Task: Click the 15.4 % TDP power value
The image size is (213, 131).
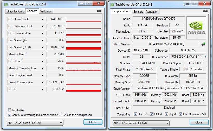Action: pos(56,82)
